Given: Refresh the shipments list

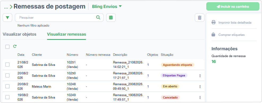Looking at the screenshot, I should (x=15, y=46).
